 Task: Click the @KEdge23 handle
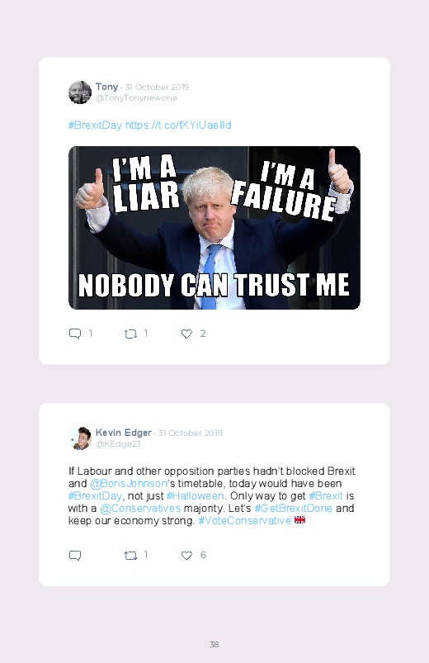[118, 444]
